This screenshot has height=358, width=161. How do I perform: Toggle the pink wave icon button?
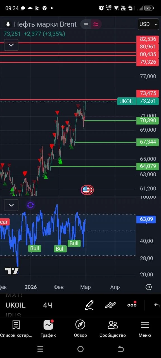[x=96, y=24]
